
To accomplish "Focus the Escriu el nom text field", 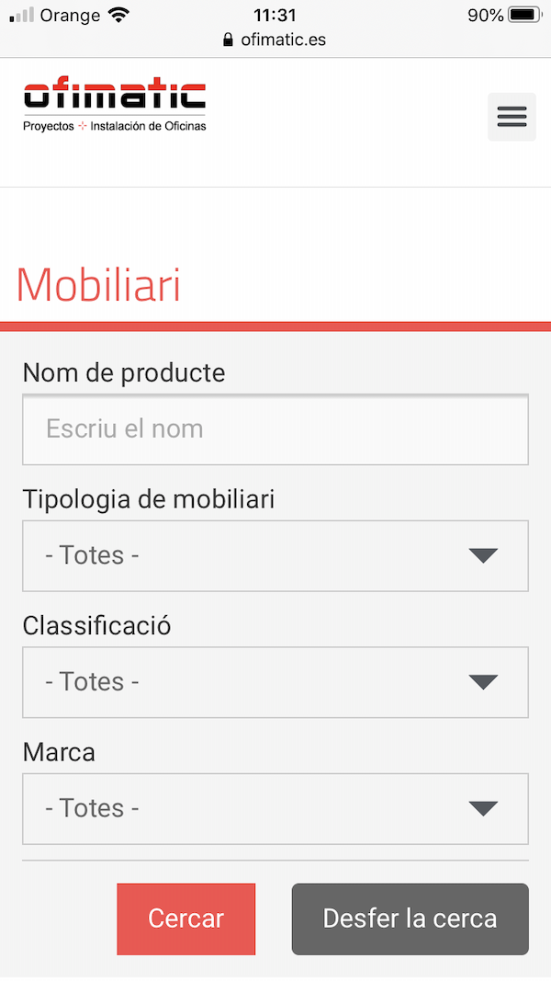I will coord(275,429).
